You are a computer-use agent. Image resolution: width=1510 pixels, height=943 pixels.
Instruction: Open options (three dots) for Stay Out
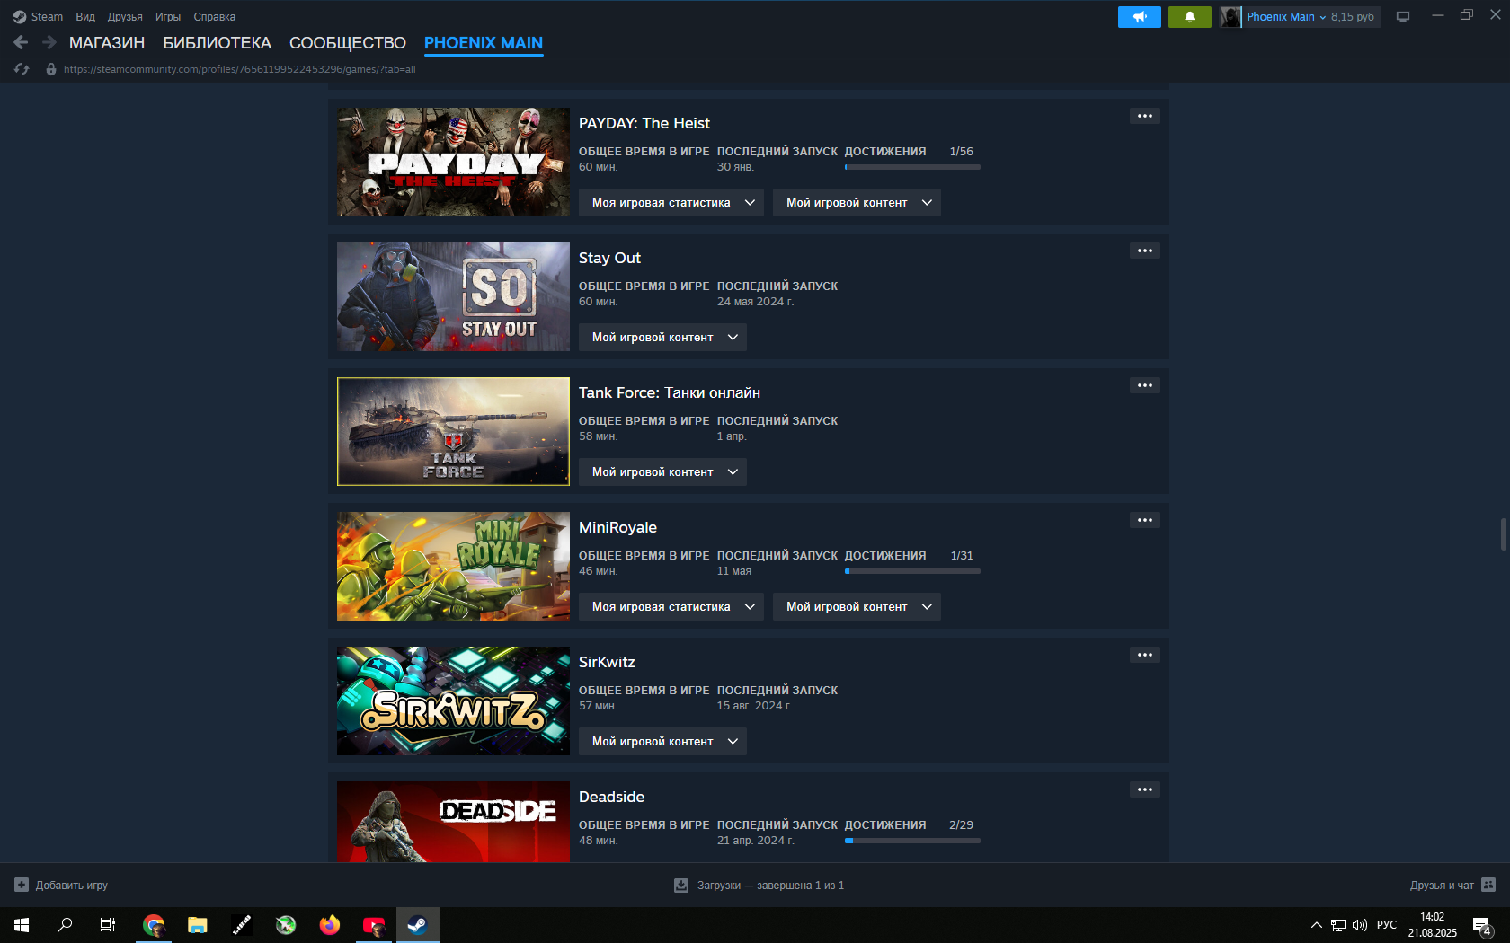point(1145,251)
